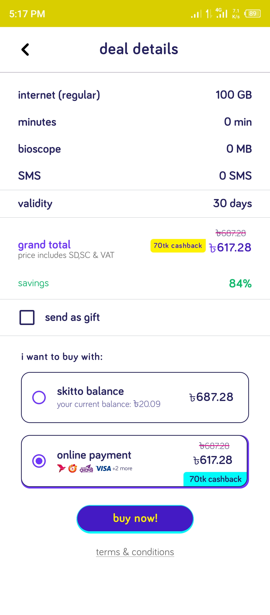This screenshot has height=615, width=270.
Task: Show the +2 more payment methods
Action: pos(122,468)
